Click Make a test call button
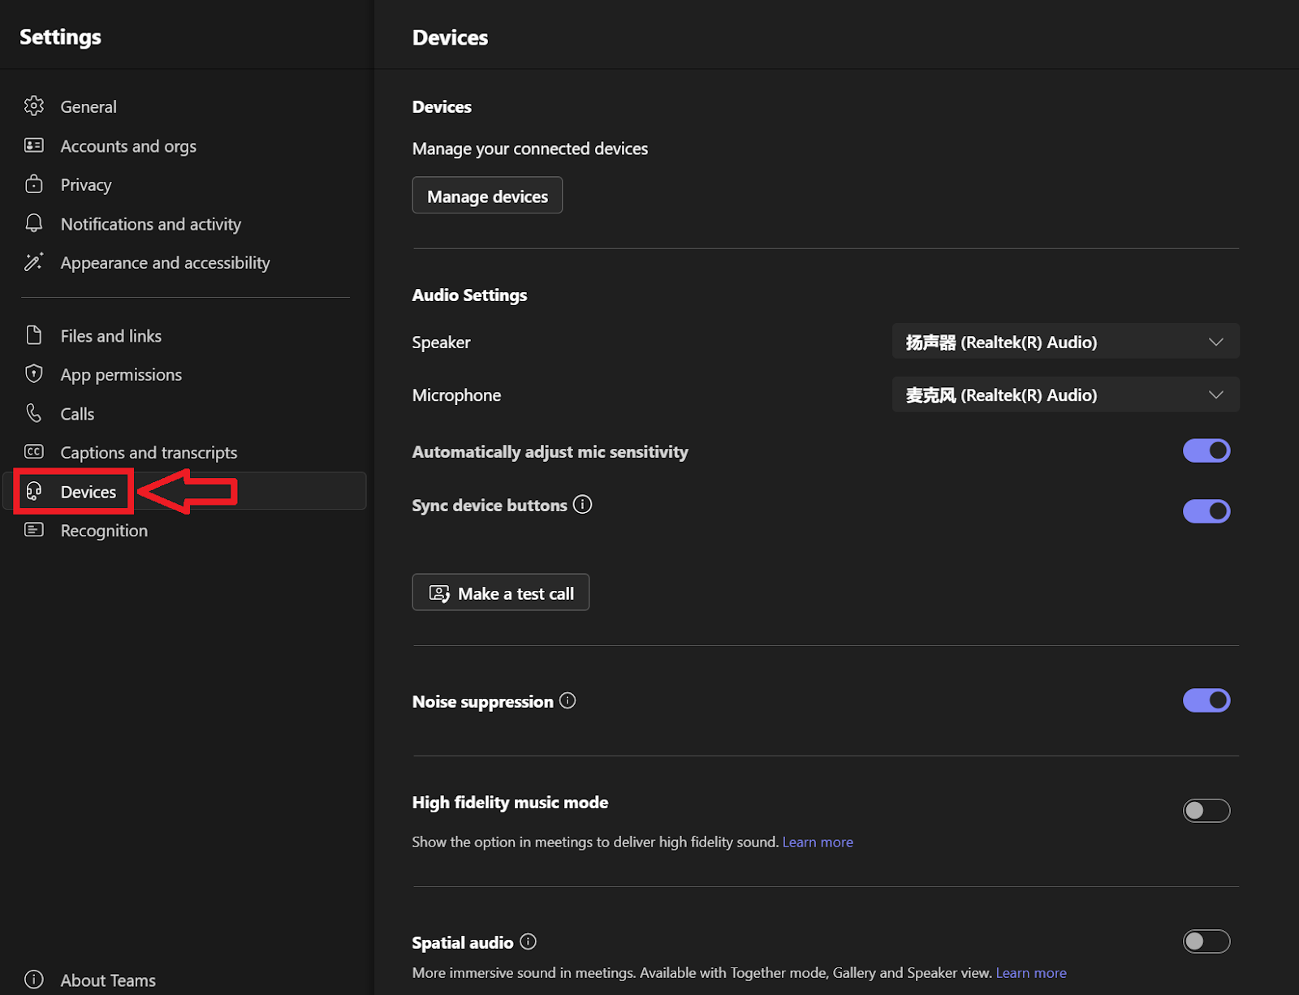The height and width of the screenshot is (995, 1299). [501, 592]
